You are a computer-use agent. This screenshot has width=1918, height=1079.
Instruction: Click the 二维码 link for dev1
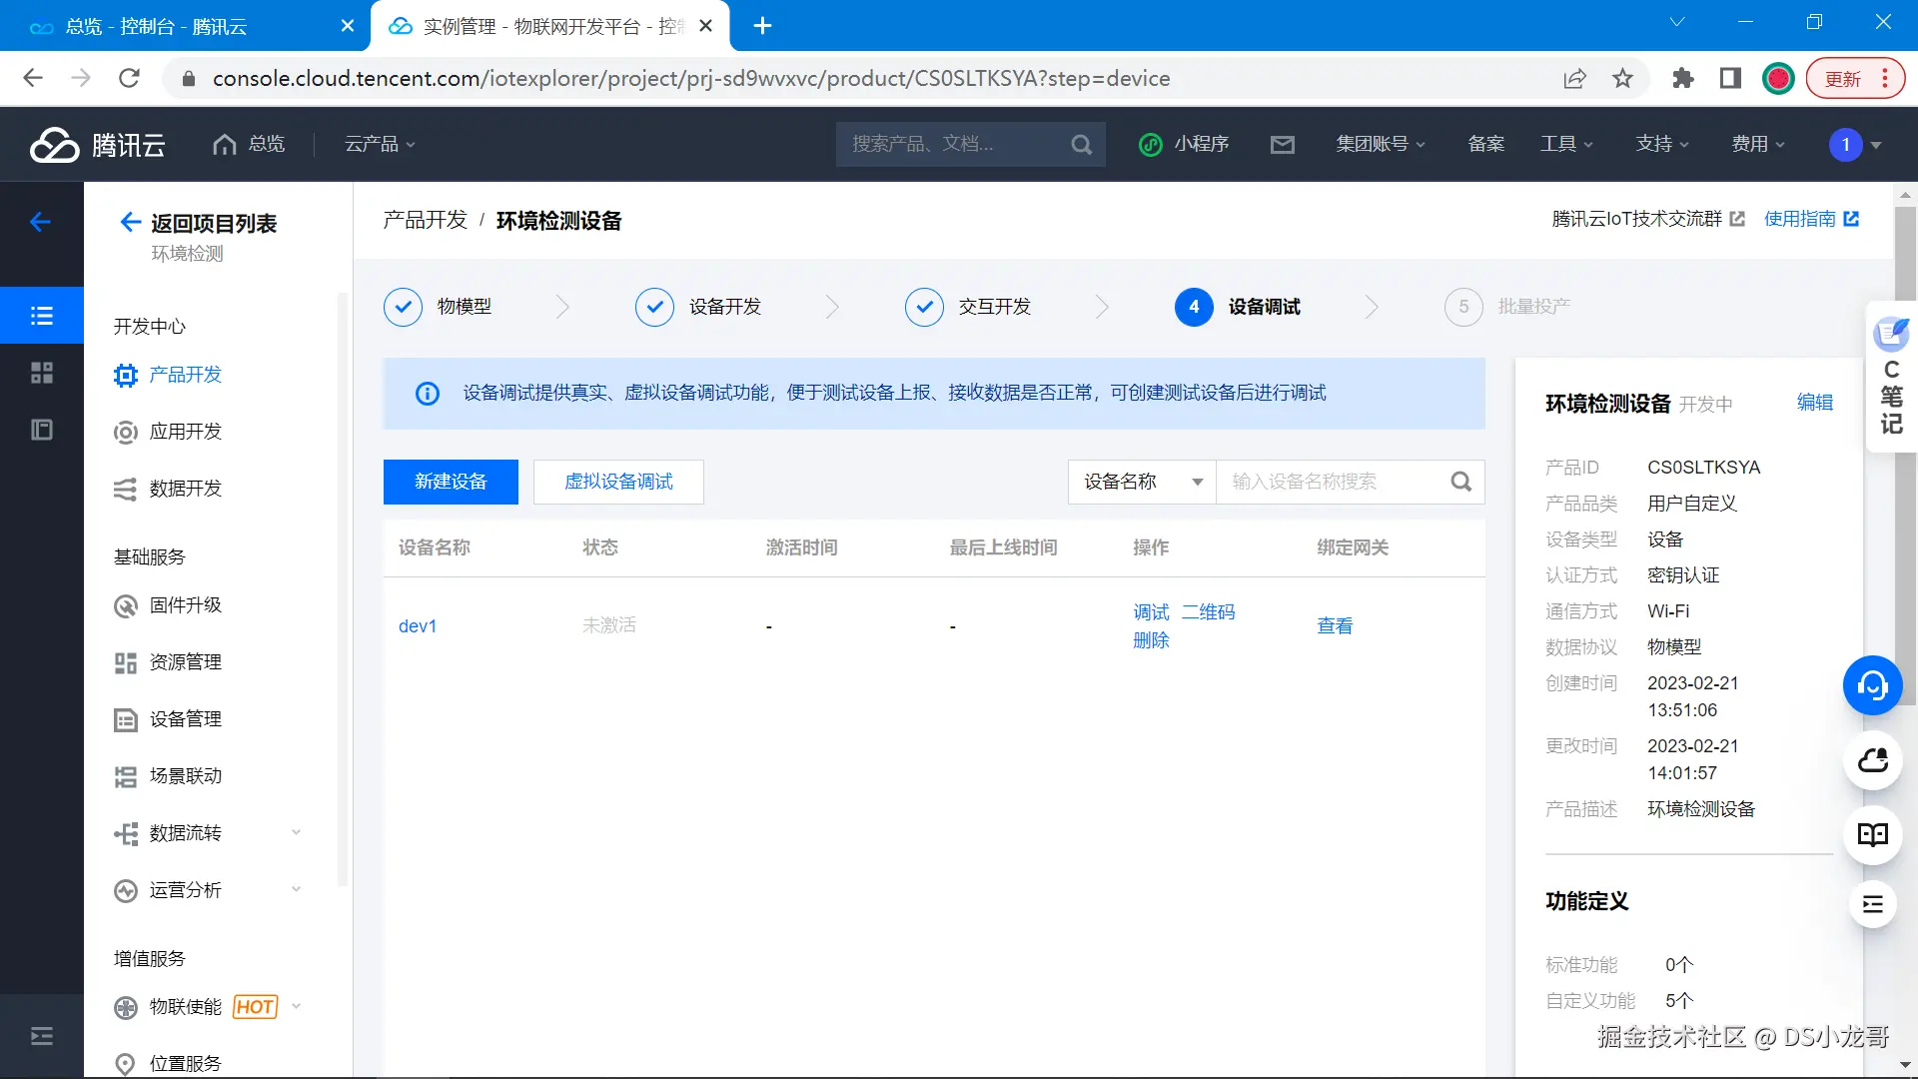1208,611
